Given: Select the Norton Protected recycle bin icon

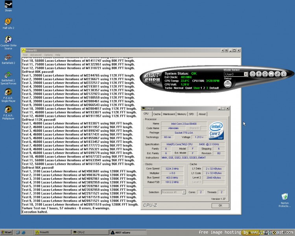Looking at the screenshot, I should [285, 200].
